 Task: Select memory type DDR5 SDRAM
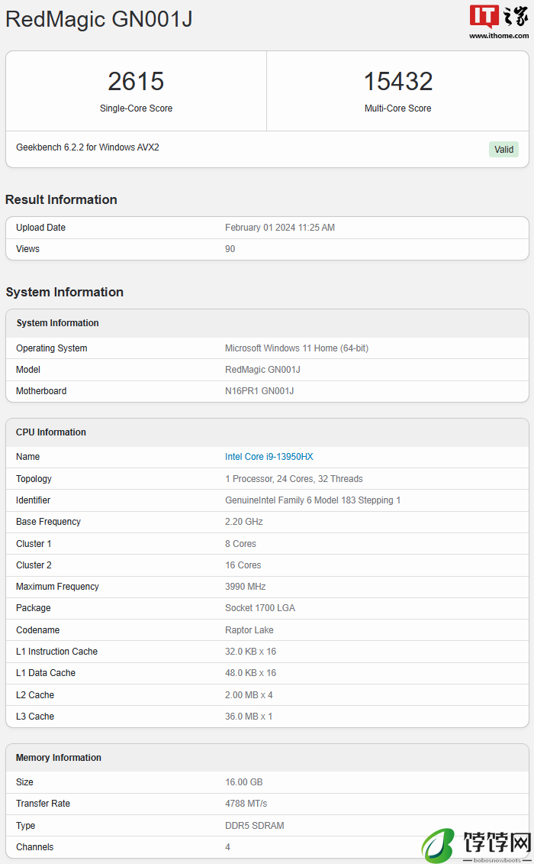click(x=254, y=826)
